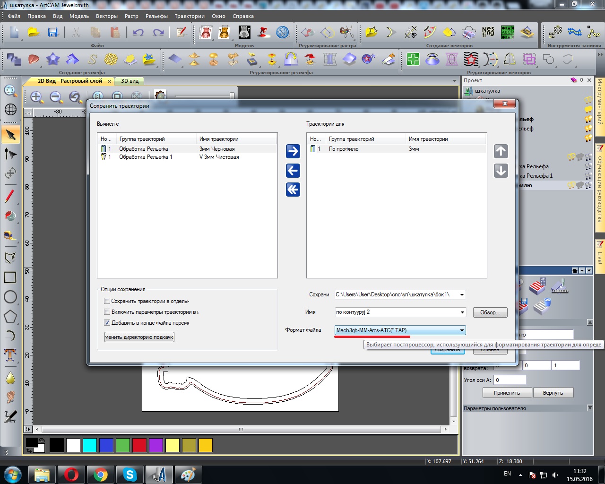Image resolution: width=605 pixels, height=484 pixels.
Task: Open the Рельефы menu
Action: coord(156,16)
